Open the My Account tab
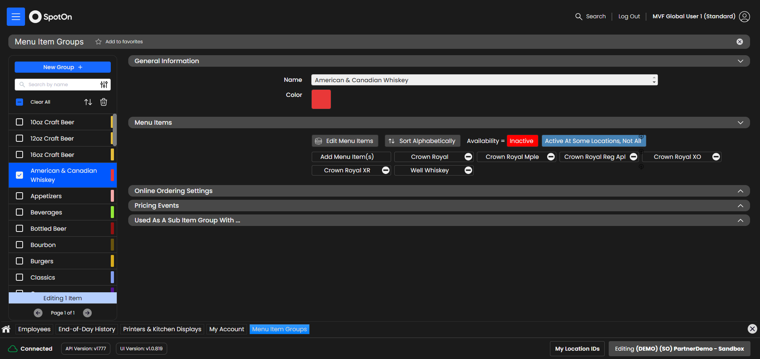 pos(227,329)
